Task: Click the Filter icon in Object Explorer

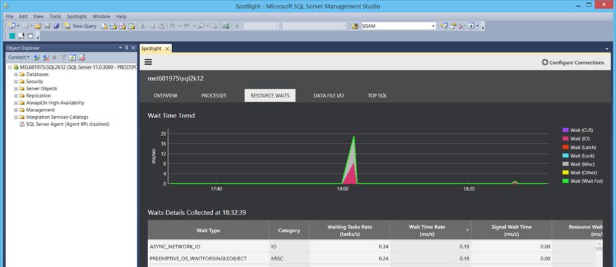Action: pos(64,57)
